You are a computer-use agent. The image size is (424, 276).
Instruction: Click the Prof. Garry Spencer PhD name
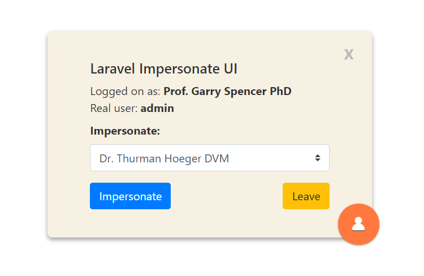227,91
